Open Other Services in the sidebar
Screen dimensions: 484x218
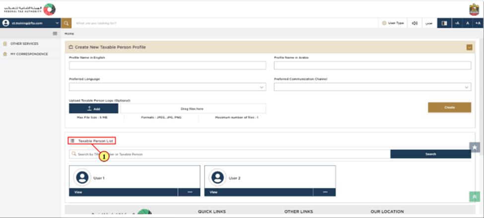(24, 44)
